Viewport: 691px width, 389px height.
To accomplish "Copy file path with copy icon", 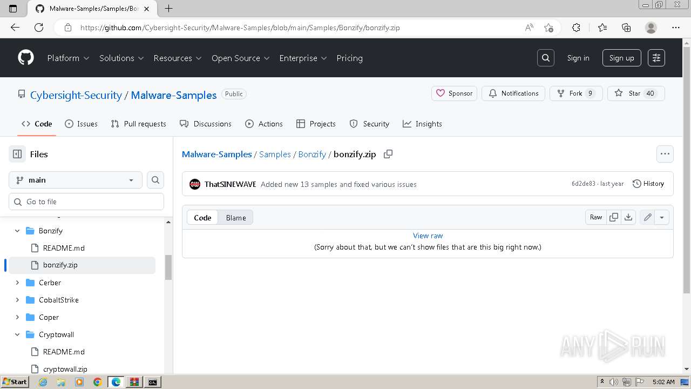I will click(x=388, y=154).
